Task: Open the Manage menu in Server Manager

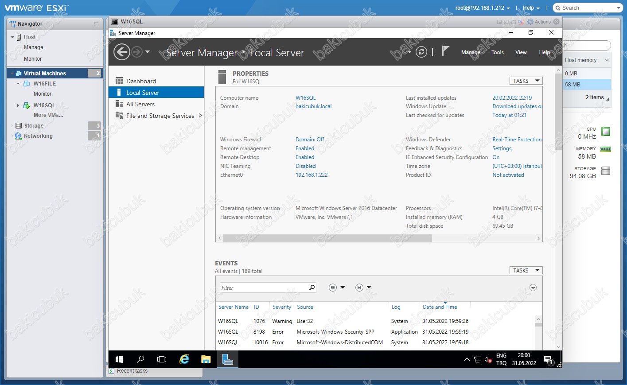Action: point(471,52)
